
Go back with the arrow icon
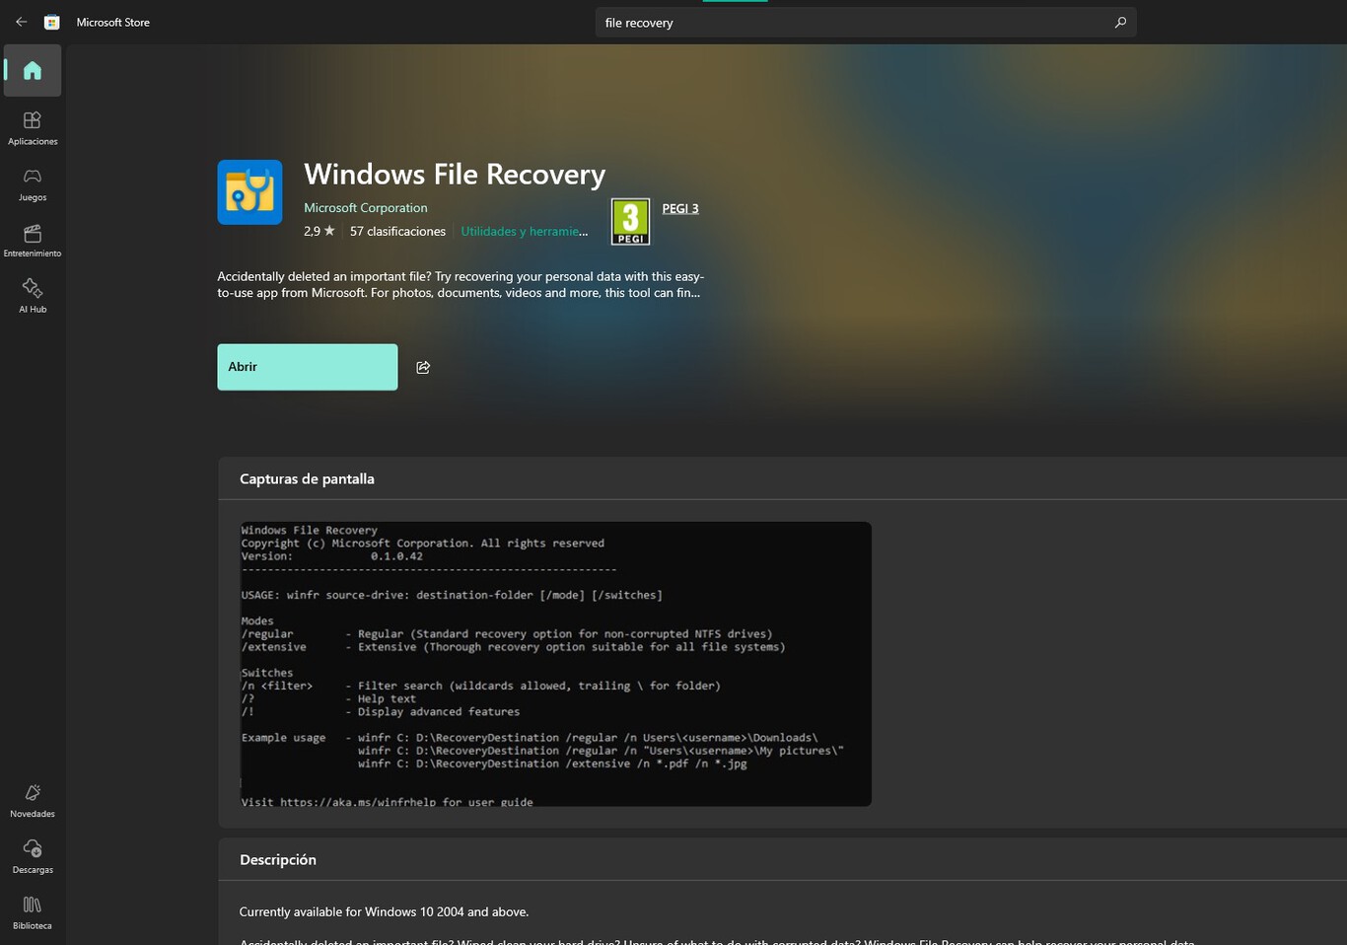pyautogui.click(x=21, y=22)
